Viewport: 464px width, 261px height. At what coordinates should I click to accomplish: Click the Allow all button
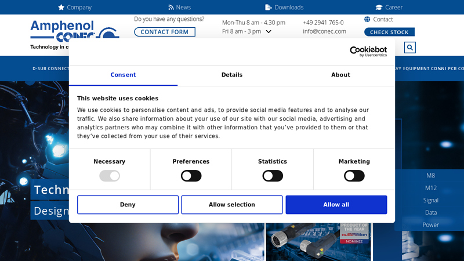point(336,205)
